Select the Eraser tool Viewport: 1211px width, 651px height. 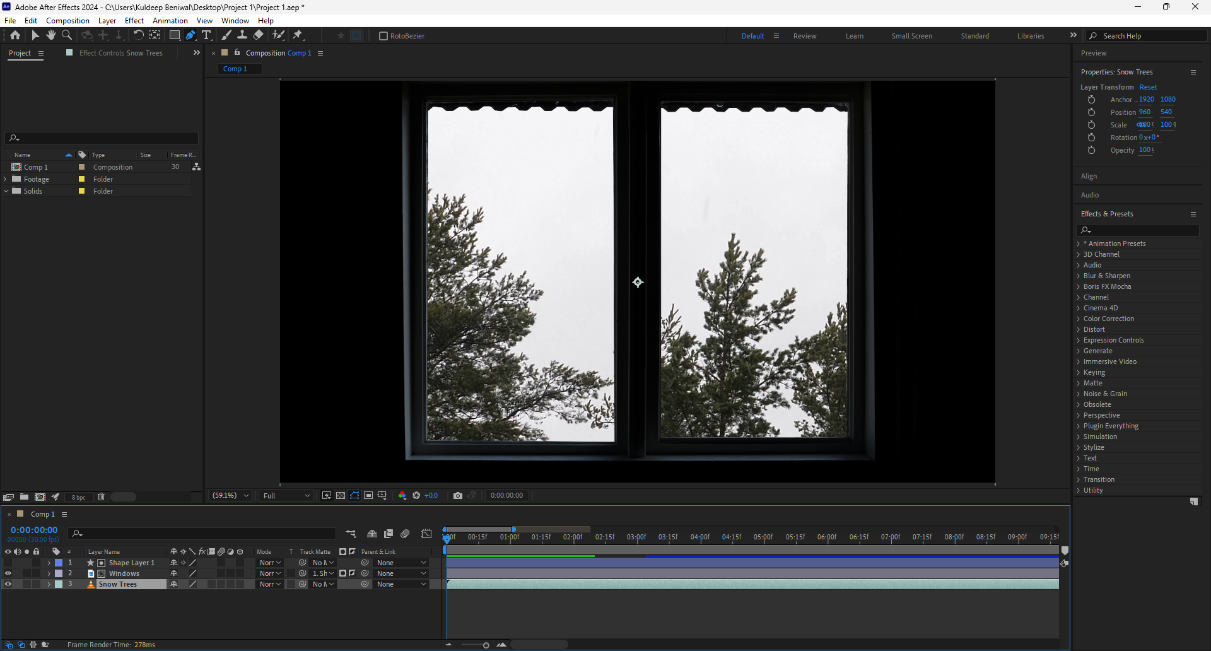[x=259, y=35]
